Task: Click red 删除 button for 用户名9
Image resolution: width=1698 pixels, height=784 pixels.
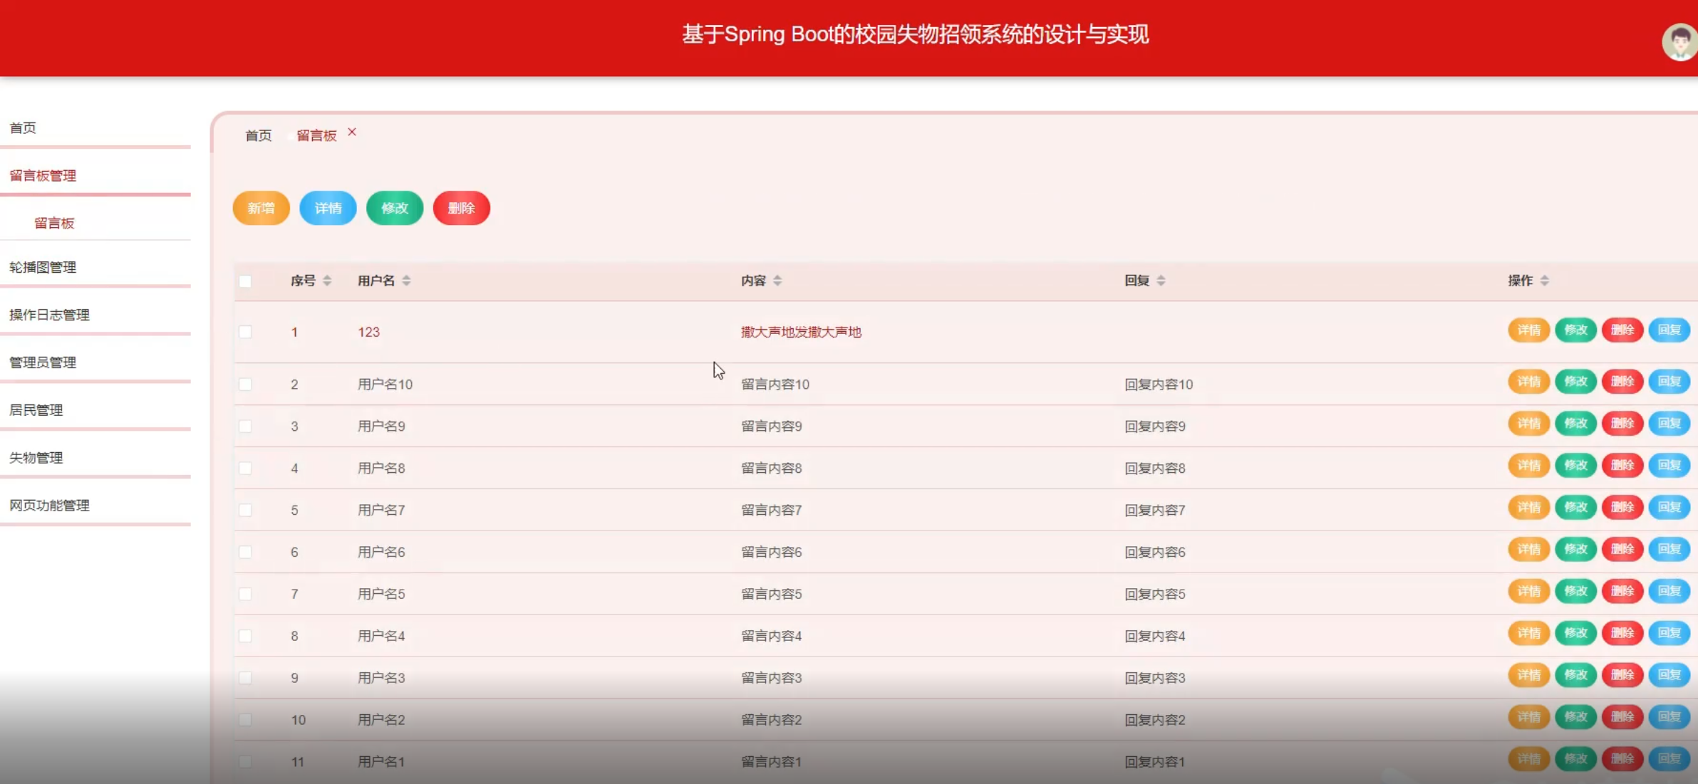Action: [x=1622, y=424]
